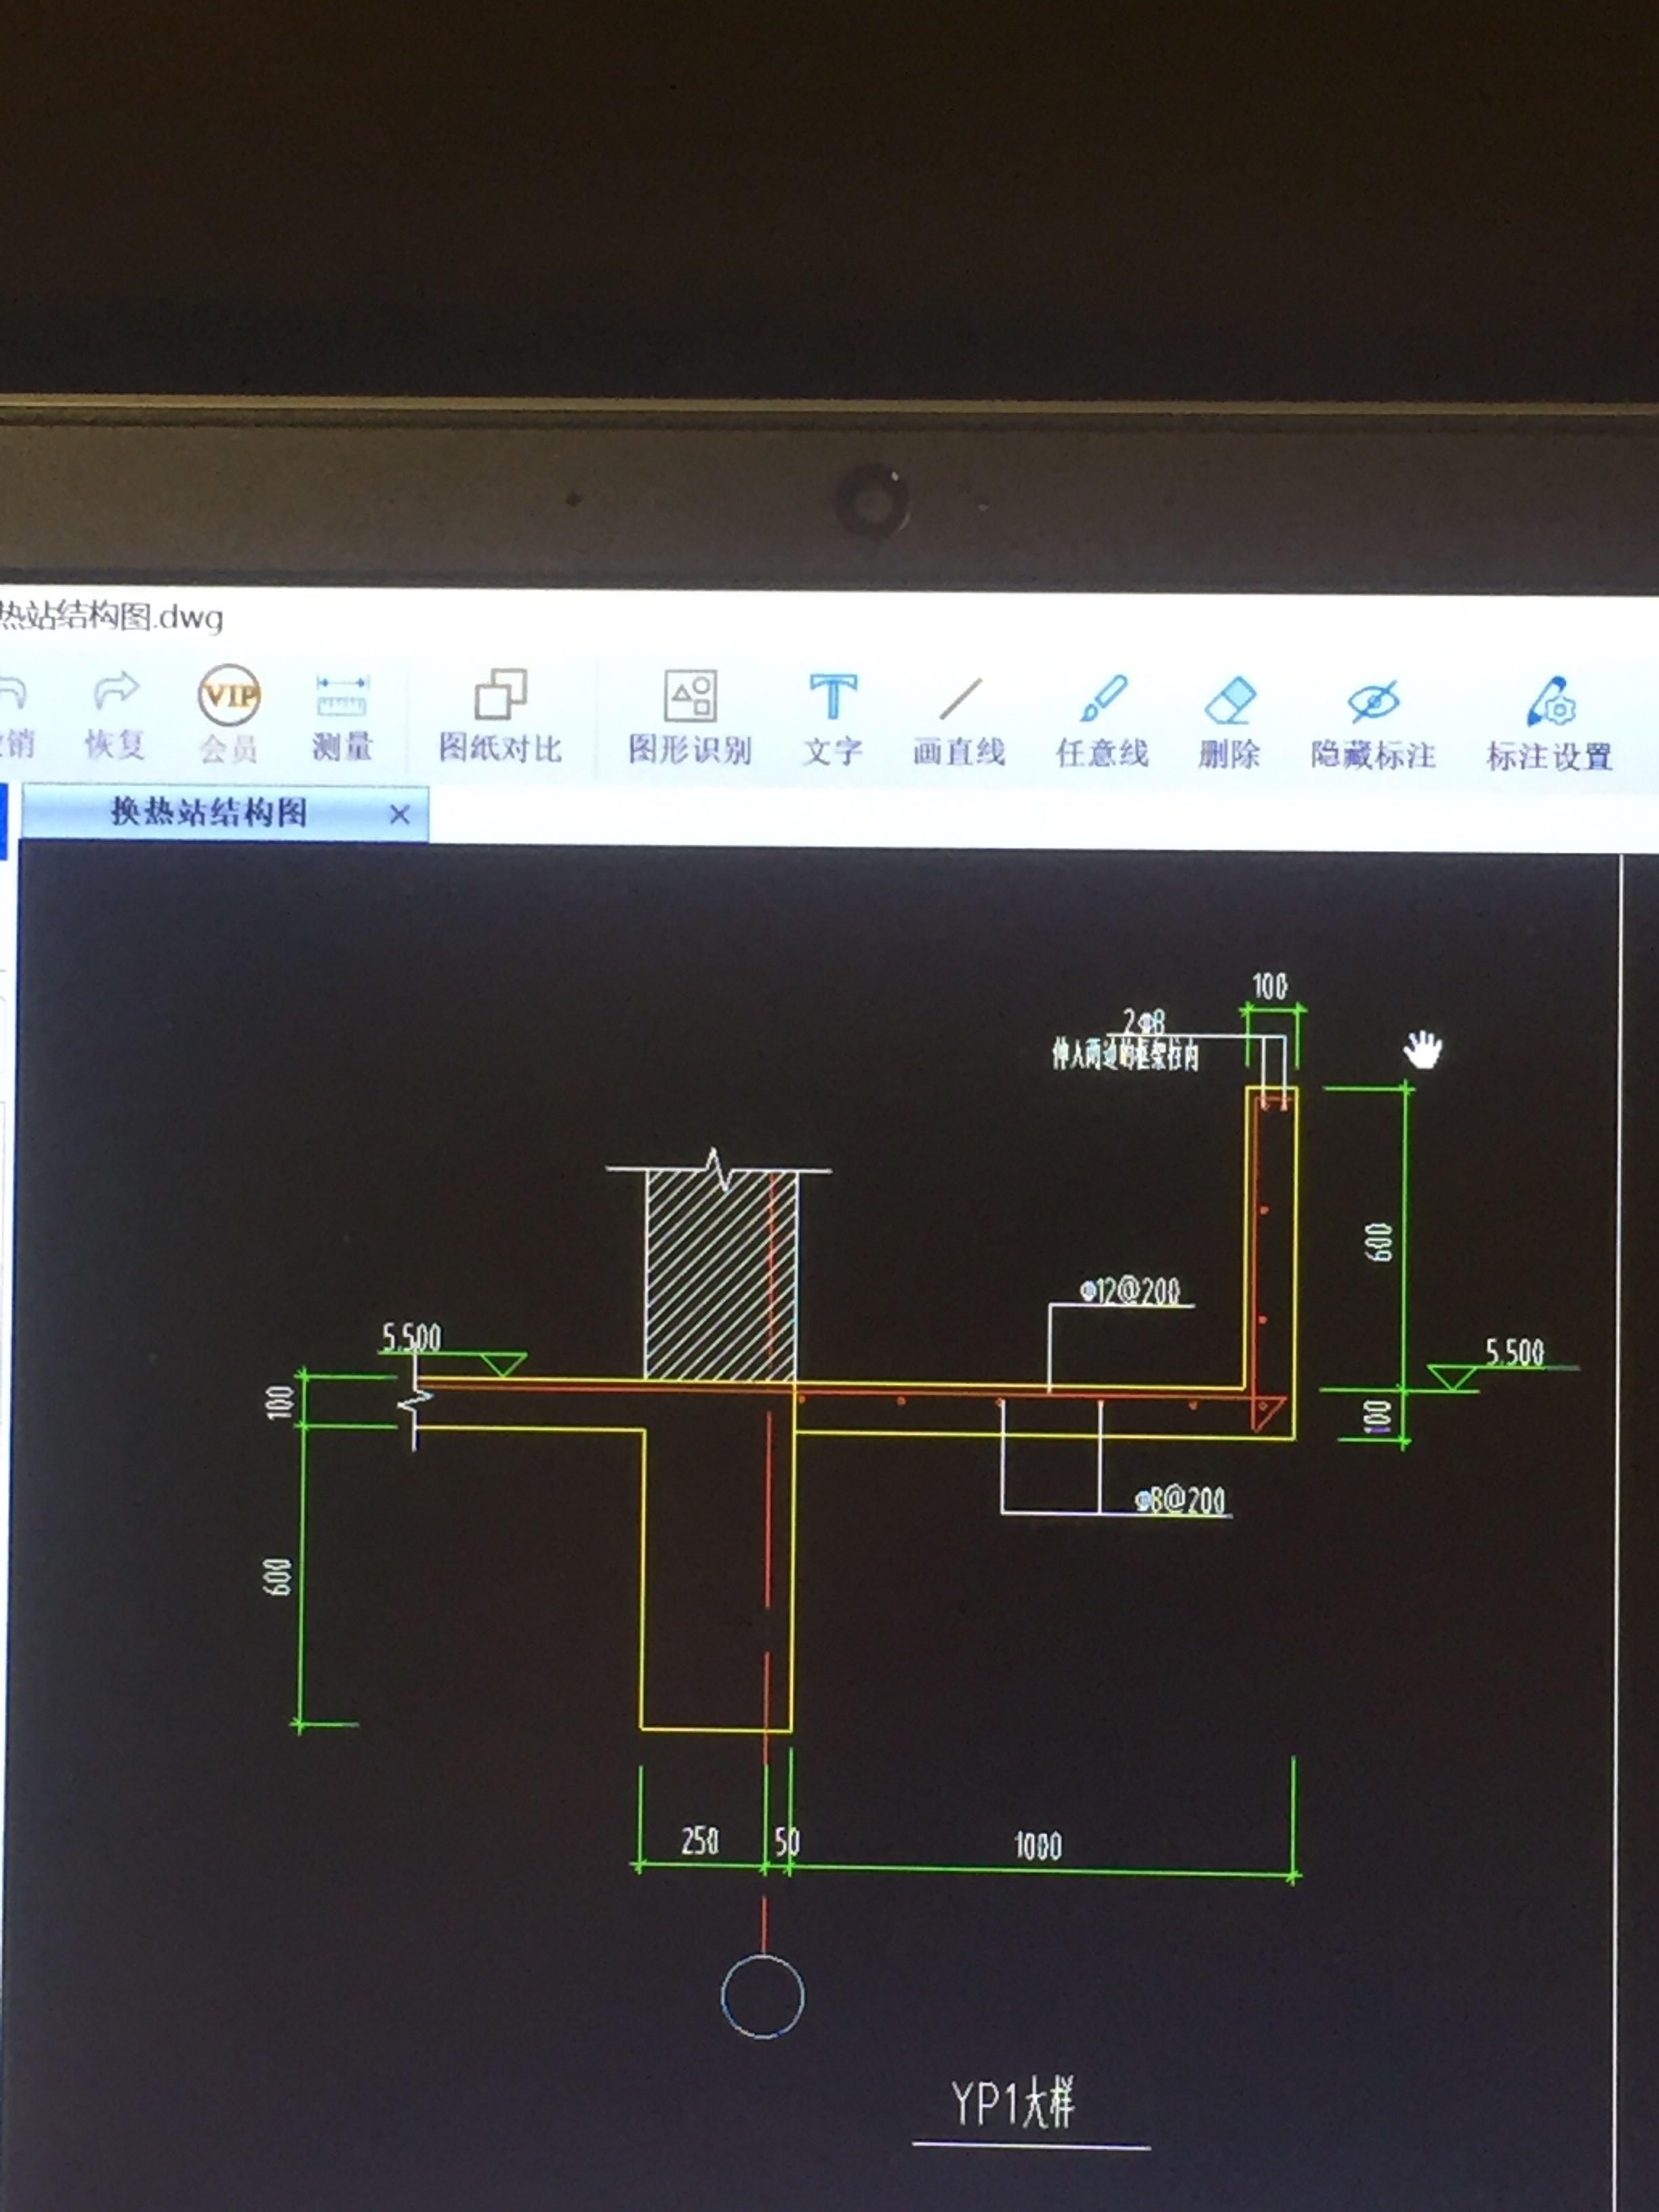The image size is (1659, 2212).
Task: Toggle 隐藏标注 hide annotations eye icon
Action: tap(1373, 703)
